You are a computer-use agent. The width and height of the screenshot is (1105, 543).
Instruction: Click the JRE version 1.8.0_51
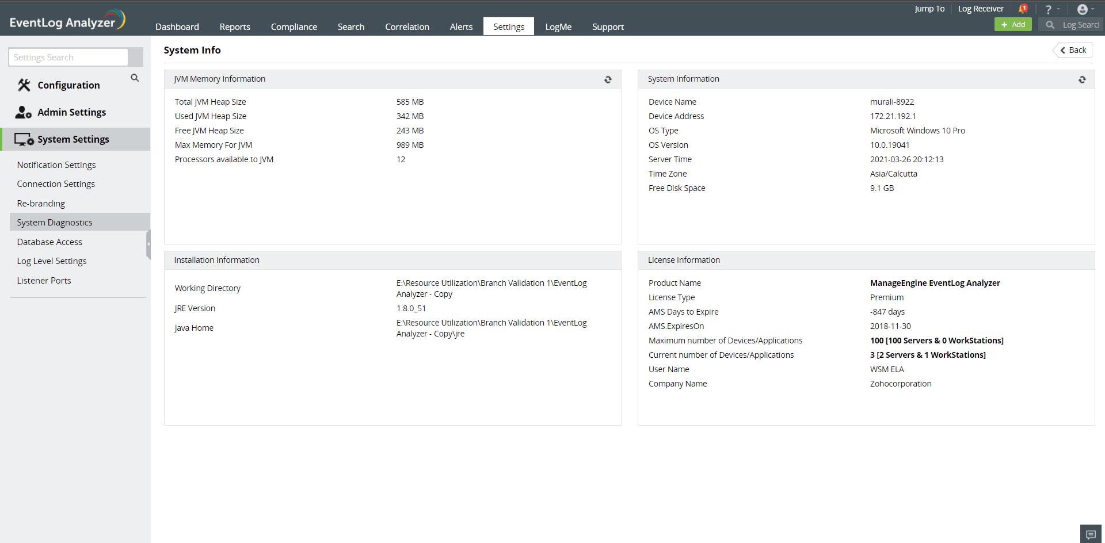tap(411, 308)
